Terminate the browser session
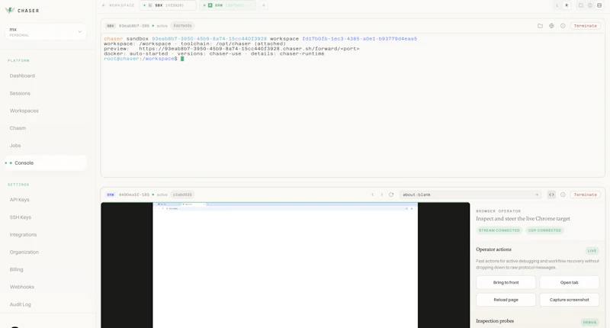Screen dimensions: 610x328 point(585,195)
